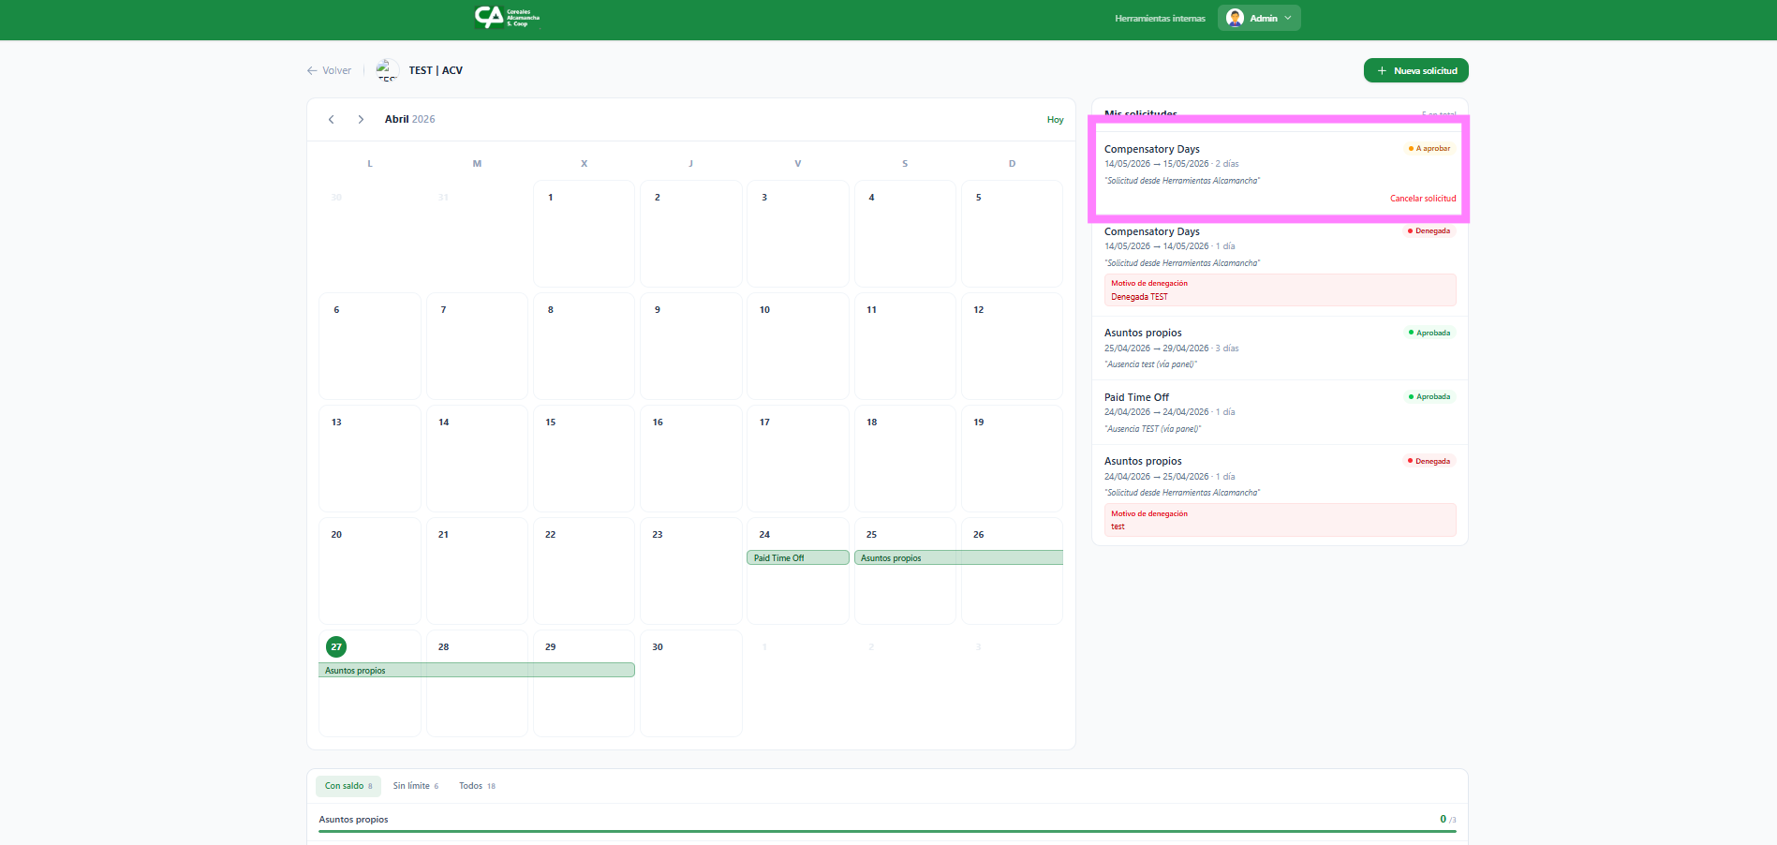Go to the next month arrow
The image size is (1777, 845).
361,119
